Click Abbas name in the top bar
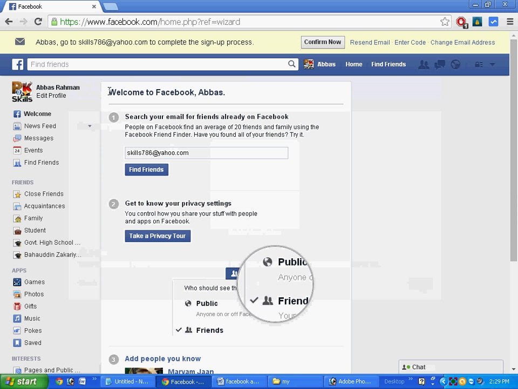Viewport: 518px width, 389px height. pyautogui.click(x=326, y=64)
